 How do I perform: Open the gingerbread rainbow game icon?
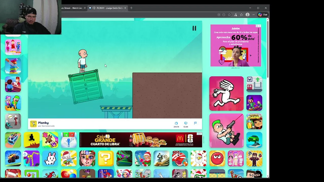(50, 140)
